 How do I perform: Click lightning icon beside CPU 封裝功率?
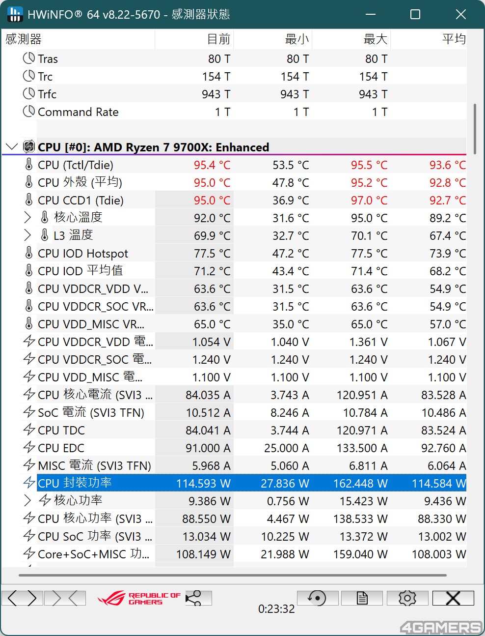point(29,483)
